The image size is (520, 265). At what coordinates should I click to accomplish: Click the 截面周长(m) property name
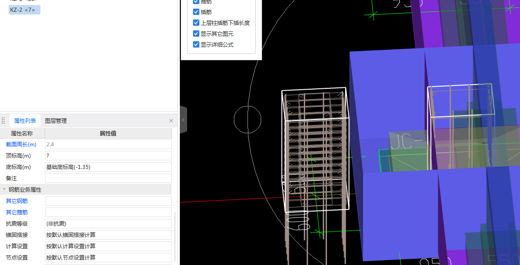21,145
